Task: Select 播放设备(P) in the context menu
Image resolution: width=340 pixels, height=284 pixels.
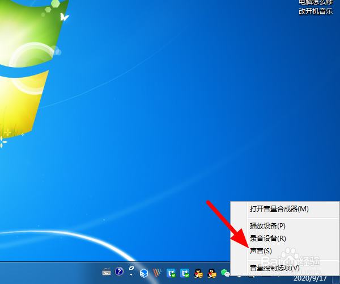Action: [293, 226]
